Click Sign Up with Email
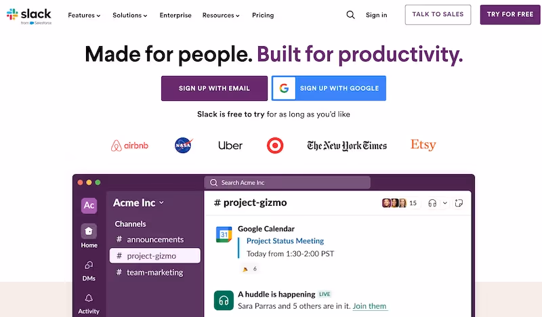 coord(214,88)
